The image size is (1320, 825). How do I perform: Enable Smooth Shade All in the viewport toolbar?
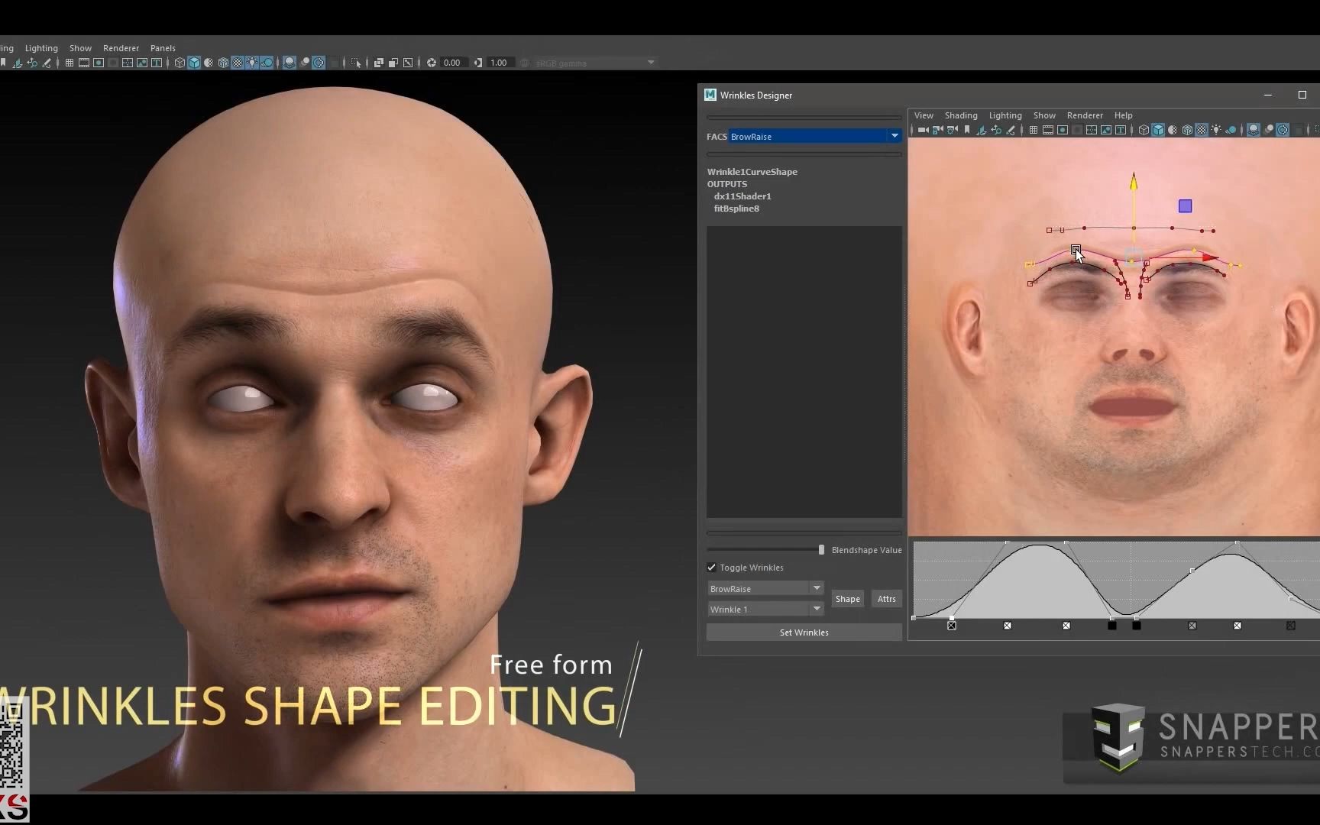point(193,63)
